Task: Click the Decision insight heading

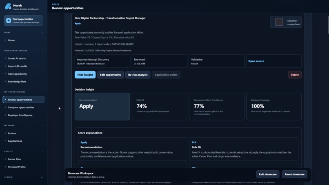Action: [x=84, y=89]
